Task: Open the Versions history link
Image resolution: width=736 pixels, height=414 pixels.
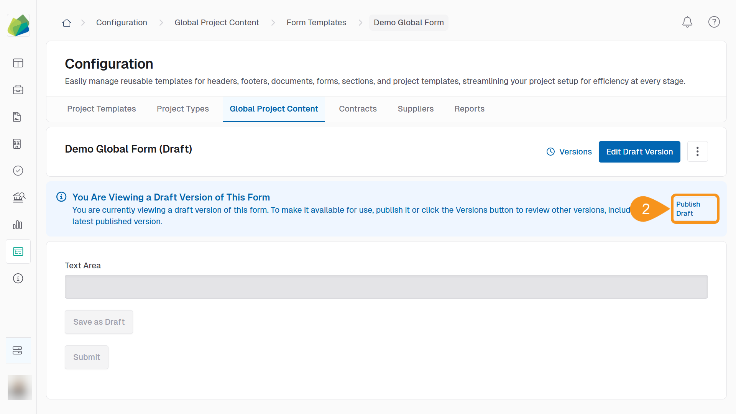Action: [569, 152]
